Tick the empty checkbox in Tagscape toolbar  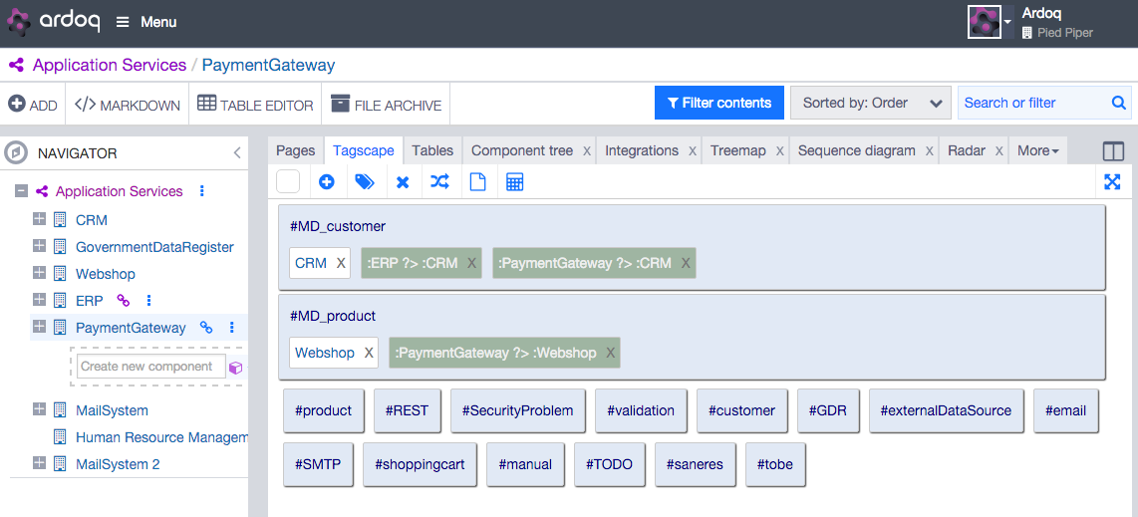click(288, 181)
